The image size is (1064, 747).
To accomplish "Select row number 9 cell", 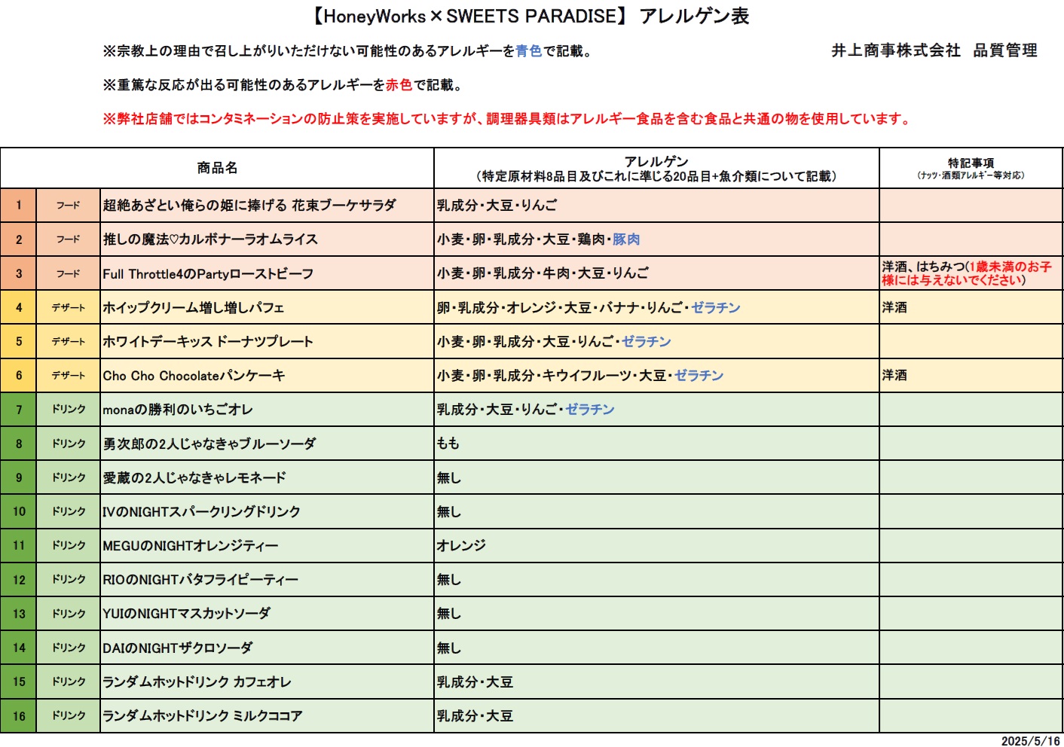I will 19,477.
